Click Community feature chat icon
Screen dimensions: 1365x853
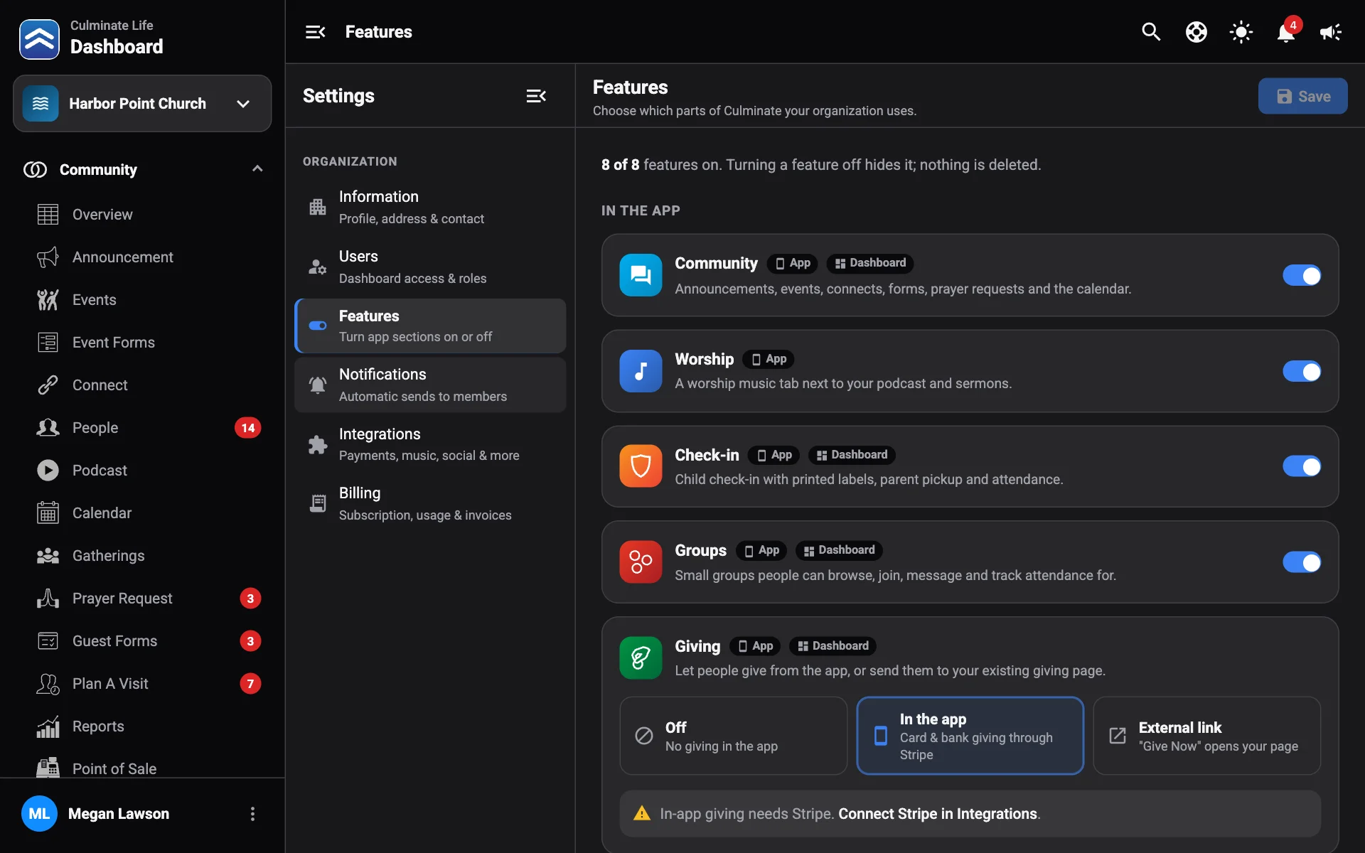[641, 275]
